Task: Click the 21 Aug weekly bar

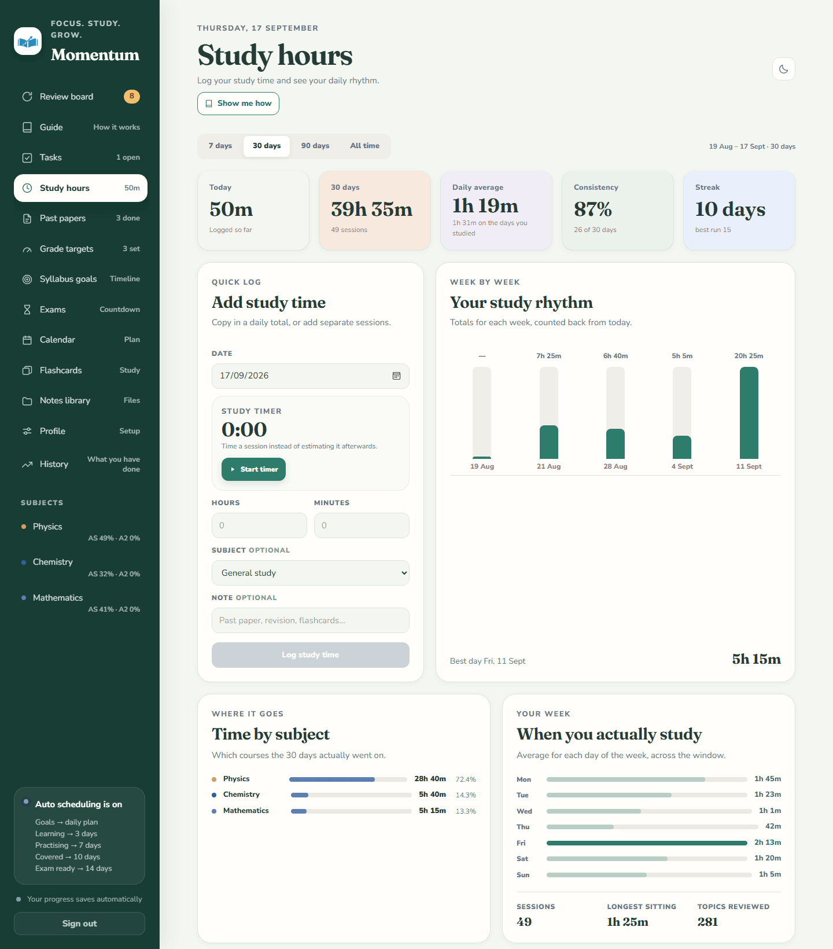Action: tap(549, 413)
